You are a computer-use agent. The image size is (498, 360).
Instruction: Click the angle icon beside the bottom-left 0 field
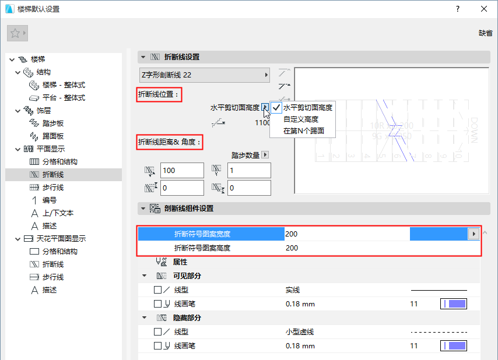point(151,188)
